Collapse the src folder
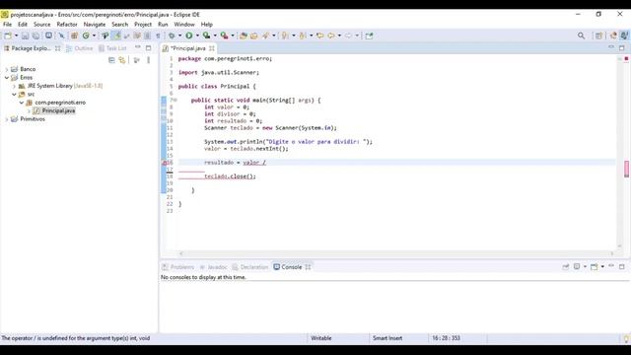Viewport: 631px width, 355px height. (x=14, y=95)
